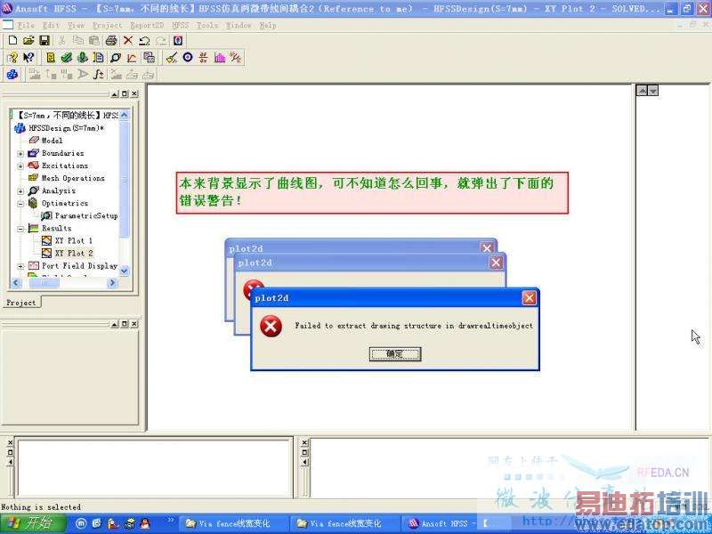Open the HFSS menu
This screenshot has height=534, width=712.
(x=180, y=26)
